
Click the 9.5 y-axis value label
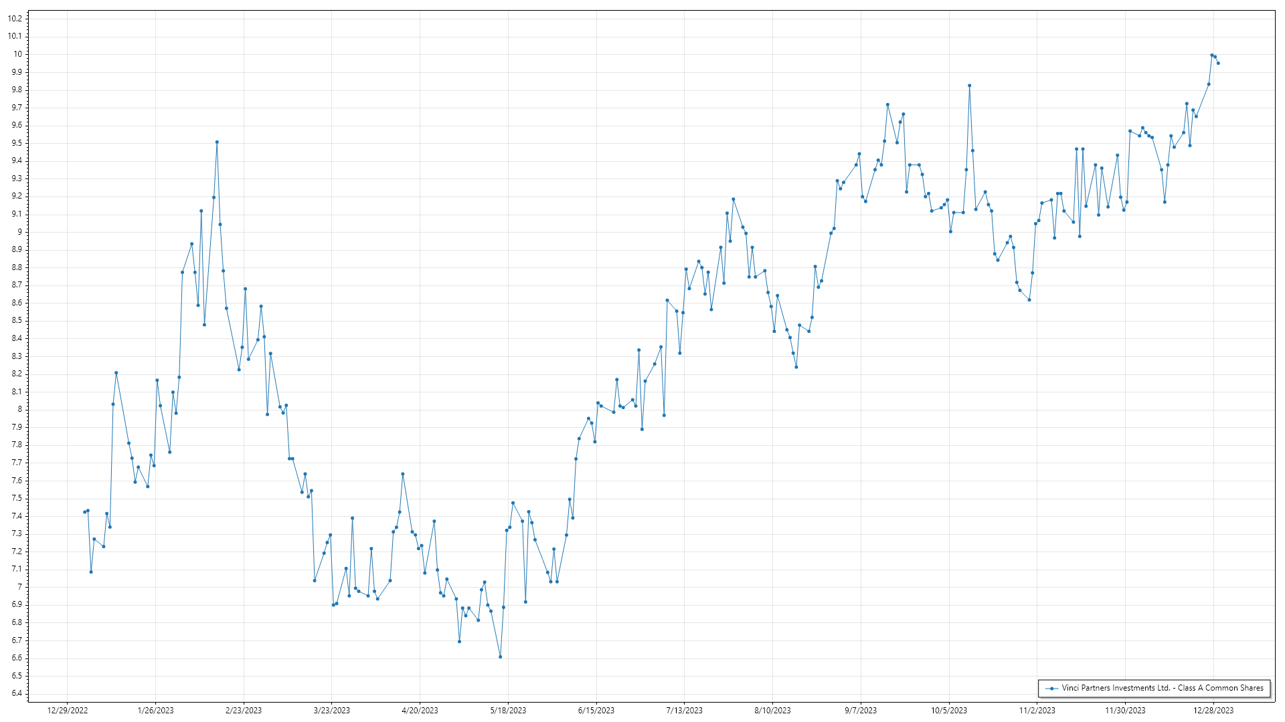(16, 143)
